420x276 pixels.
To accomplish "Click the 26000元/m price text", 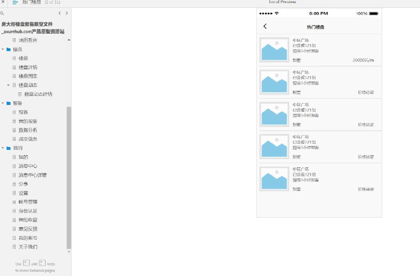I will tap(363, 60).
